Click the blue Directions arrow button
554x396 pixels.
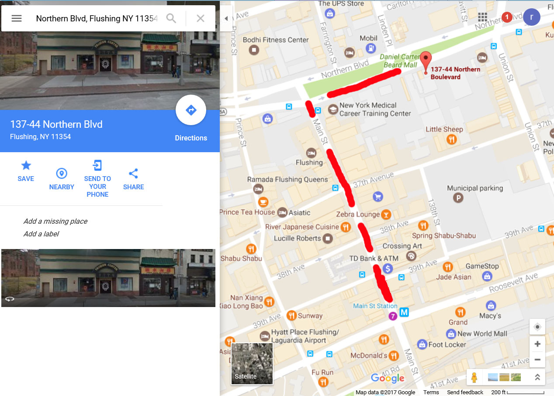(x=191, y=110)
